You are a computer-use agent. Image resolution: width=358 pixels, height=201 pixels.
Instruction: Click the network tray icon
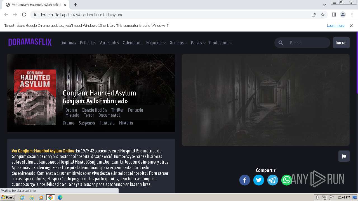click(x=325, y=197)
